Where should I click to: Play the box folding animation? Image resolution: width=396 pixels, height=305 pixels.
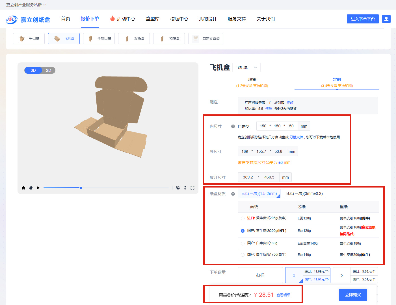[38, 188]
